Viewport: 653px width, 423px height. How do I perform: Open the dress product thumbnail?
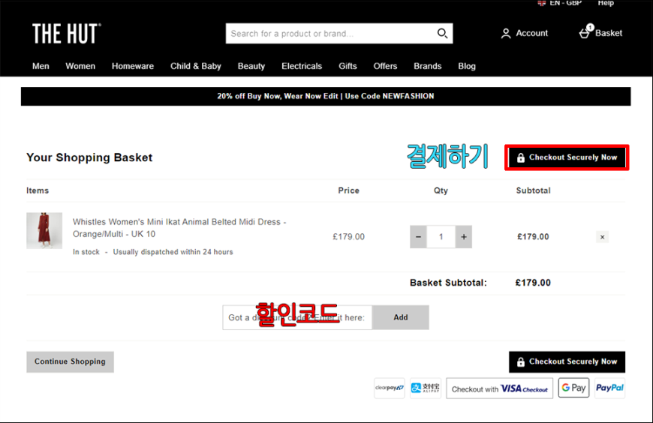(x=44, y=231)
